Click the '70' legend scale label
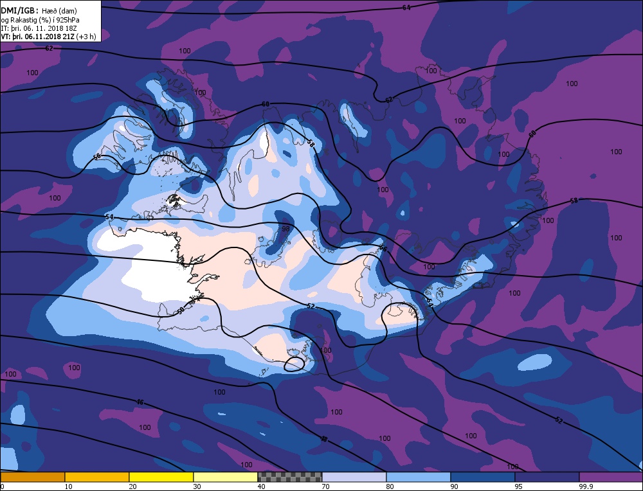Image resolution: width=643 pixels, height=491 pixels. coord(325,487)
